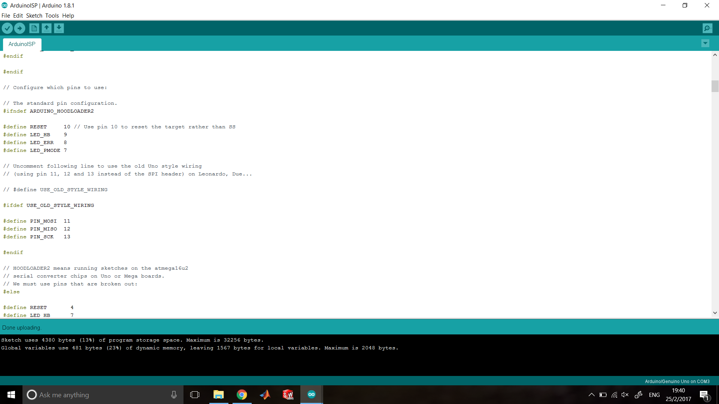Click the '#define LED_ERR 8' line
The height and width of the screenshot is (404, 719).
[x=35, y=143]
